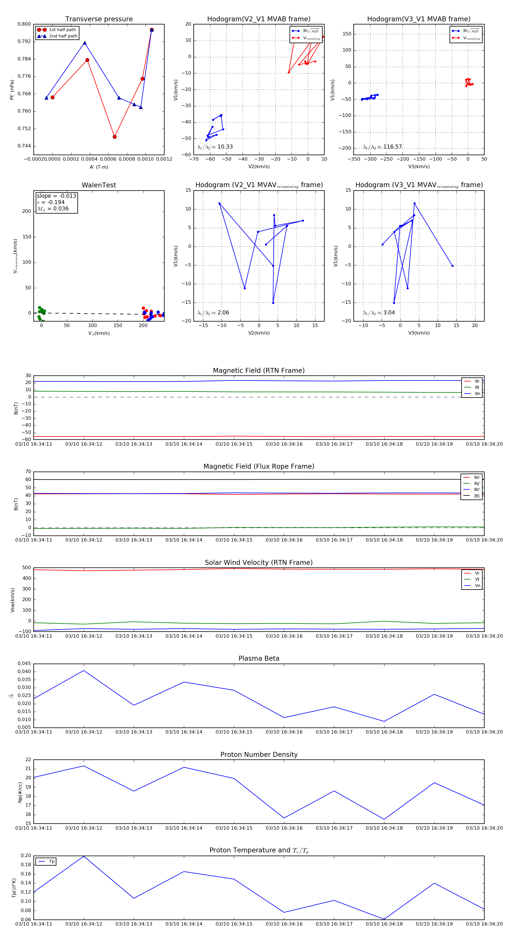Click the eigenvalue ratio annotation reading 116.57
Image resolution: width=518 pixels, height=950 pixels.
pos(382,147)
